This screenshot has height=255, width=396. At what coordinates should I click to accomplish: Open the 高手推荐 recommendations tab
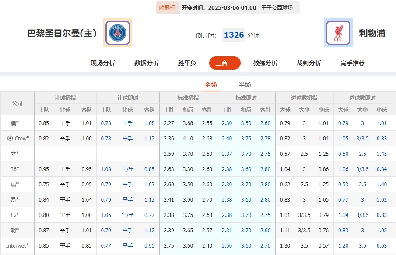pos(351,63)
